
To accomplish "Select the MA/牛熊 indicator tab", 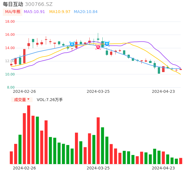I will (13, 12).
